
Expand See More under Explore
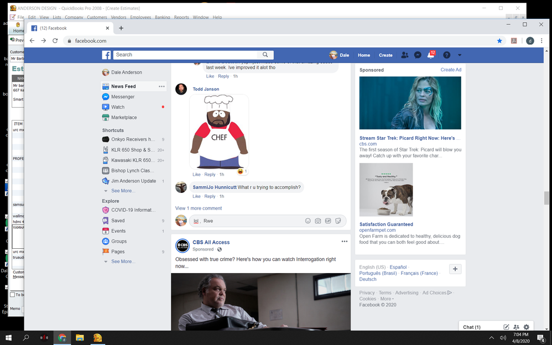[x=123, y=262]
